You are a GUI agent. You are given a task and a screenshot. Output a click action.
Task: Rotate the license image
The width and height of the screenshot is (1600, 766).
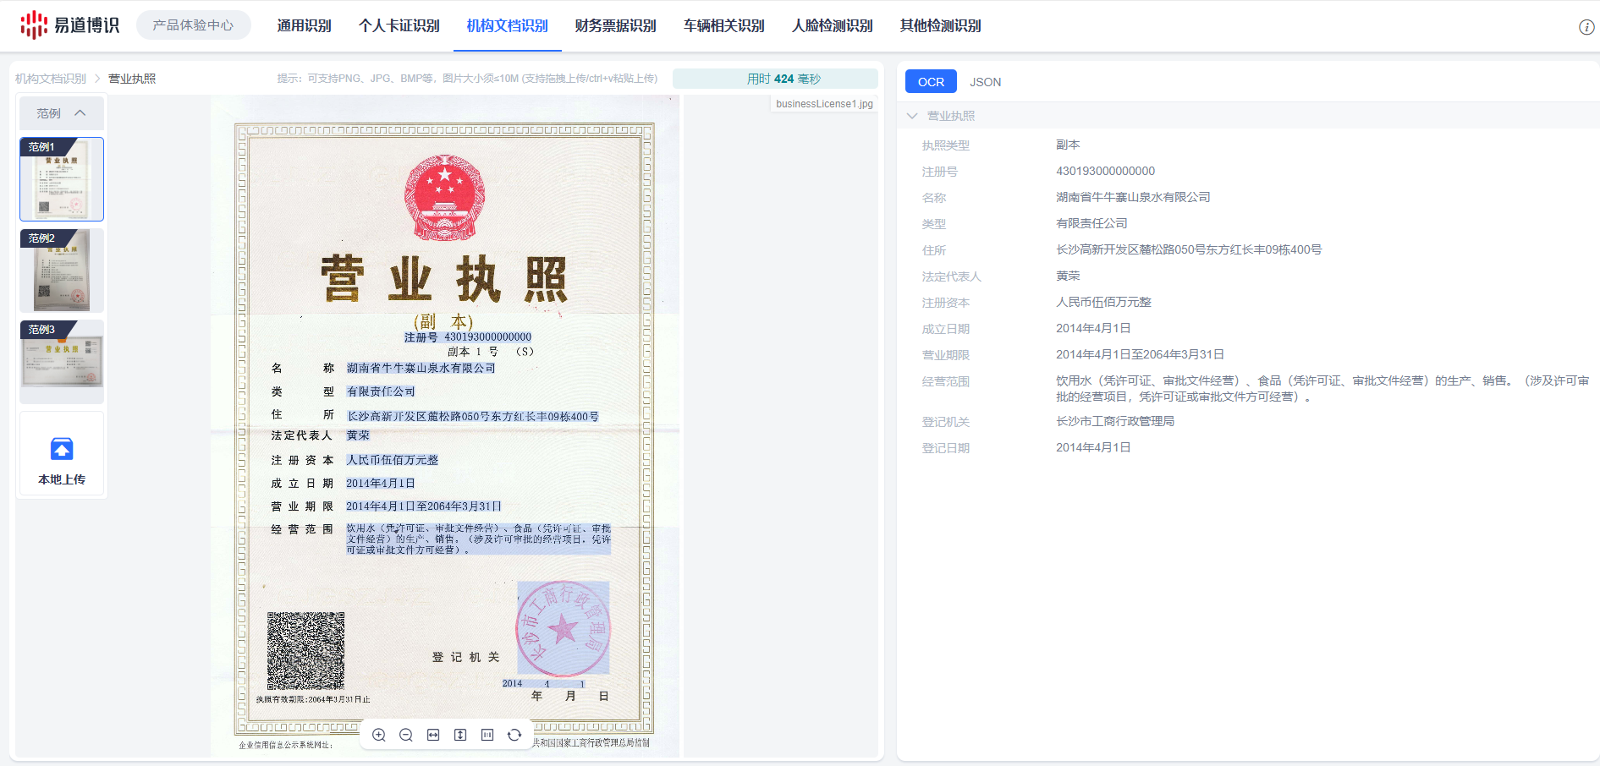point(514,735)
